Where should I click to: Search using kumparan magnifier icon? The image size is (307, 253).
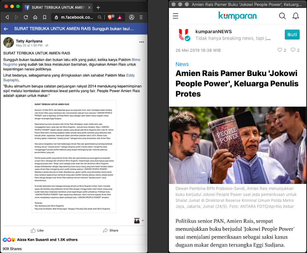[282, 16]
